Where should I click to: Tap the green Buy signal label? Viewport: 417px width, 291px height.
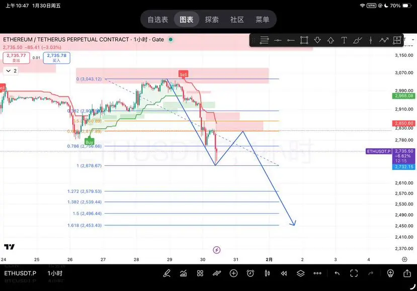click(90, 142)
